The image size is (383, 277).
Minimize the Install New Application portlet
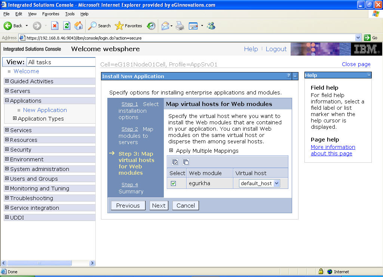[x=295, y=76]
